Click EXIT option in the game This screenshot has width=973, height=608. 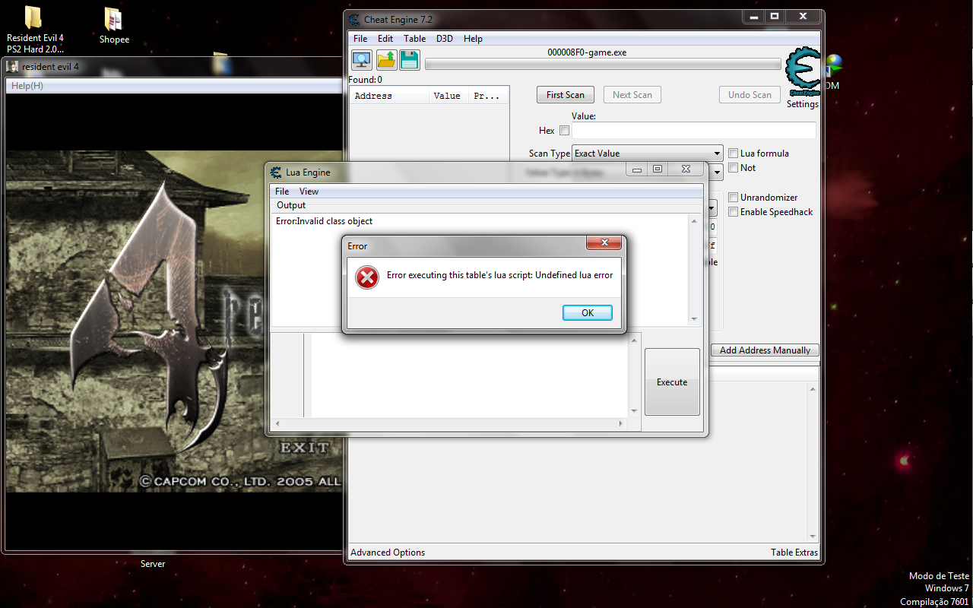(304, 448)
